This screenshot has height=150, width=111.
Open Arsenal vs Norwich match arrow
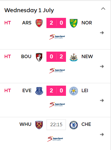[102, 33]
